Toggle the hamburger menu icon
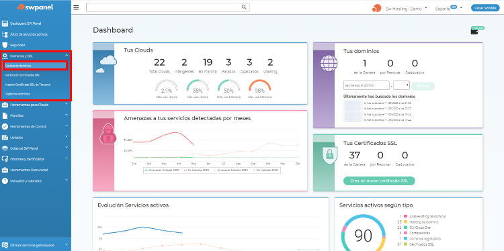Viewport: 504px width, 251px height. (x=76, y=7)
